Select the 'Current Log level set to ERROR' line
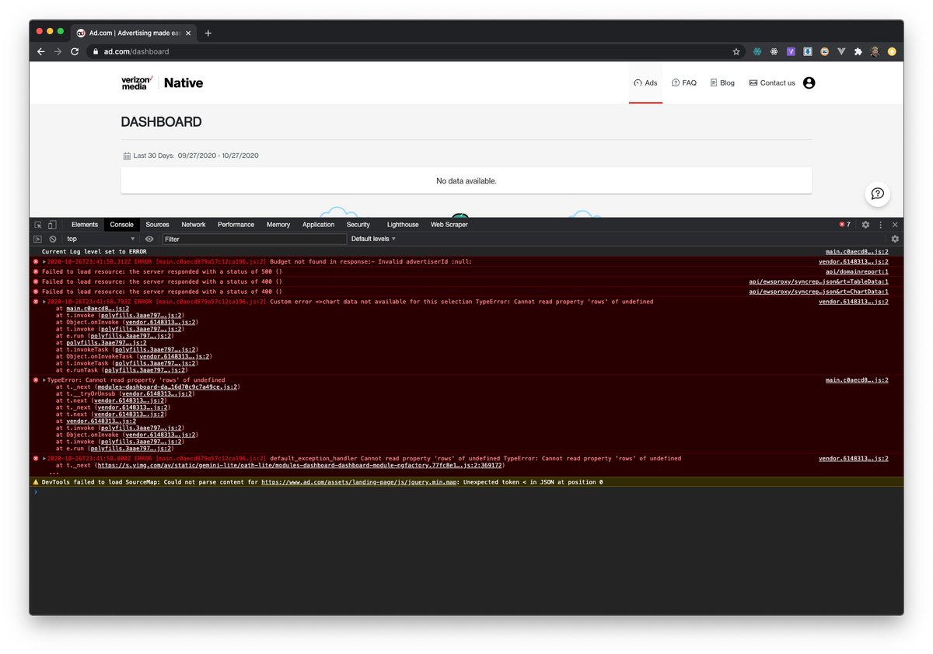The height and width of the screenshot is (654, 933). pos(94,252)
